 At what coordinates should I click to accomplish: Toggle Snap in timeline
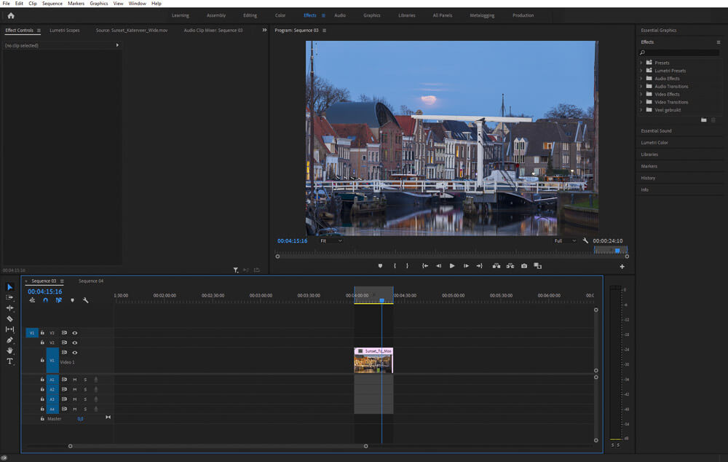[x=45, y=300]
